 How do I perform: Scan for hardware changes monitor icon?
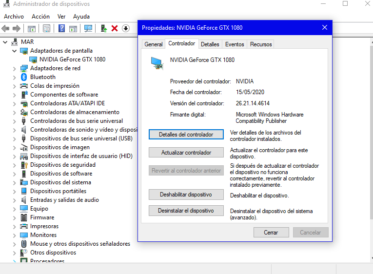coord(88,29)
